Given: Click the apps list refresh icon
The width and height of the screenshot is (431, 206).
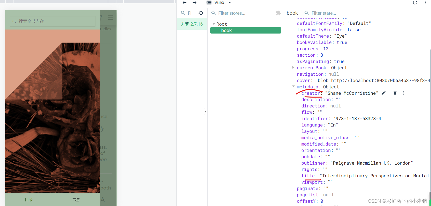Looking at the screenshot, I should point(201,13).
